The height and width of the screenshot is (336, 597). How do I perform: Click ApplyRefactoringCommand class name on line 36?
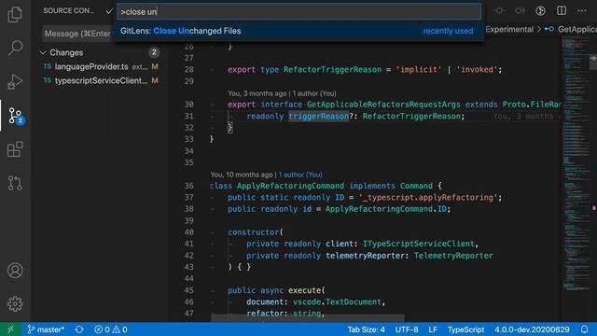pyautogui.click(x=290, y=186)
